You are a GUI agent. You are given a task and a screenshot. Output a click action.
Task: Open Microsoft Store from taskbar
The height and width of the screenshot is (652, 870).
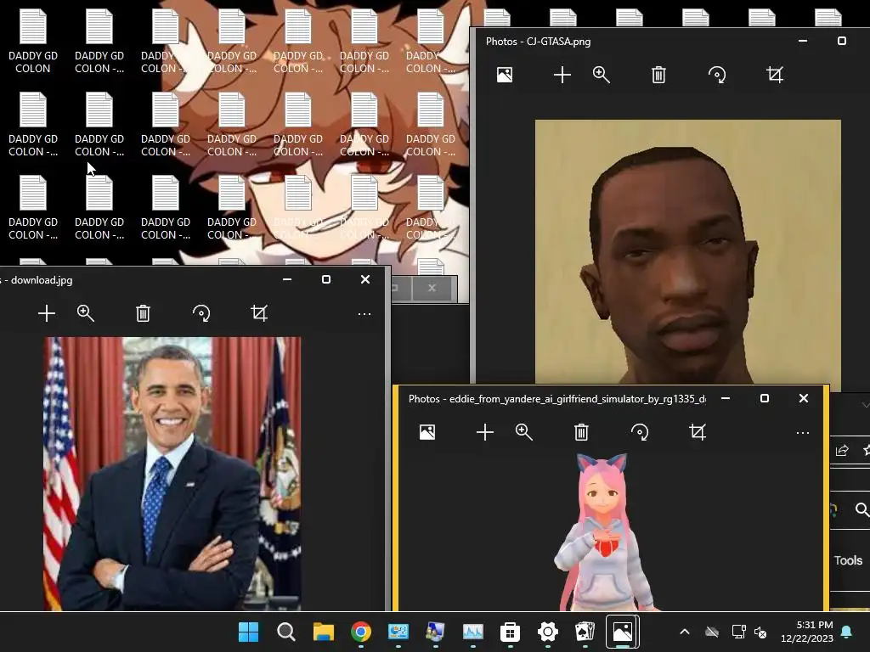coord(510,632)
